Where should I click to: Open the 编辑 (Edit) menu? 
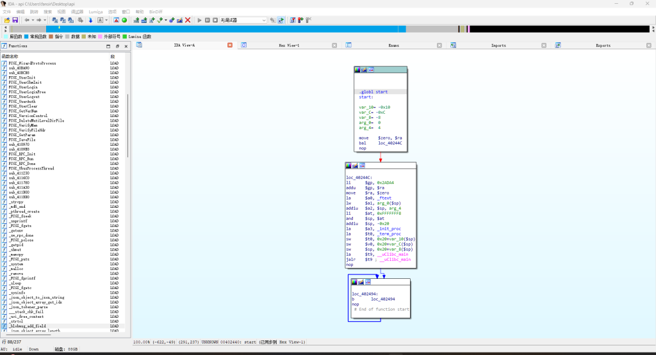pyautogui.click(x=20, y=12)
